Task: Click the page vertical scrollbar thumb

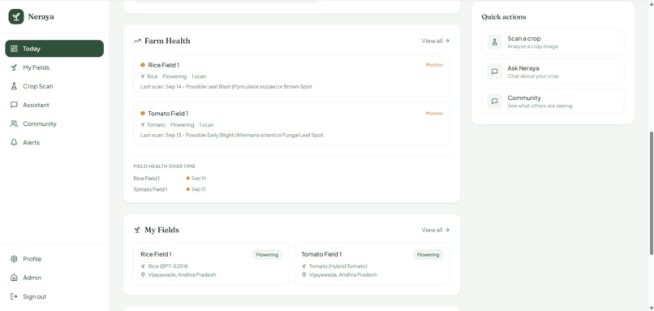Action: tap(651, 193)
